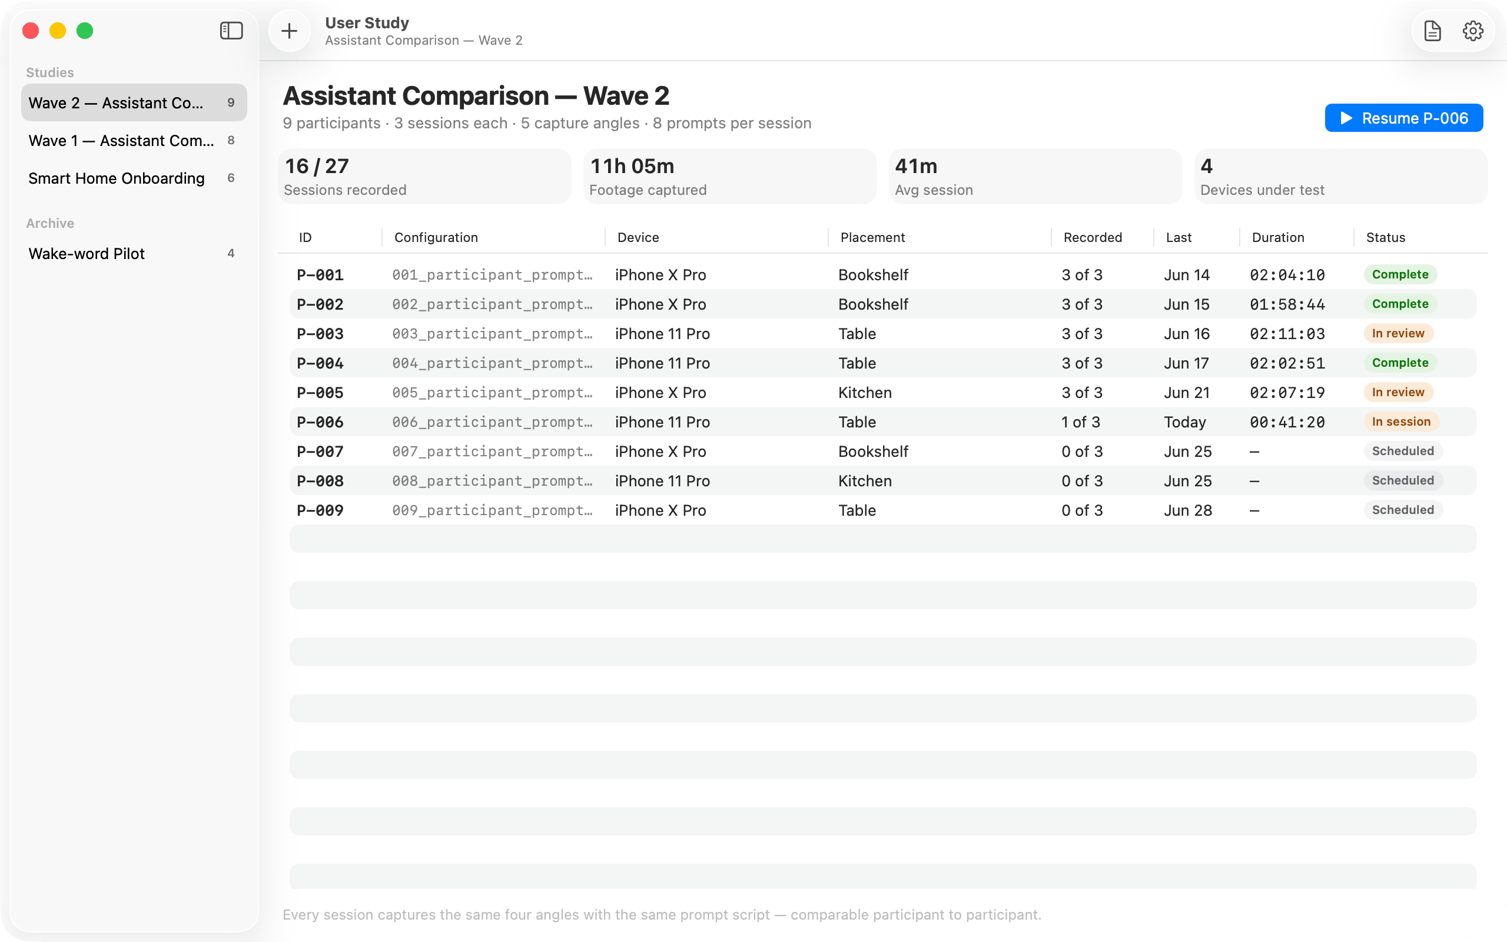Viewport: 1507px width, 942px height.
Task: Click the green window zoom button
Action: (85, 31)
